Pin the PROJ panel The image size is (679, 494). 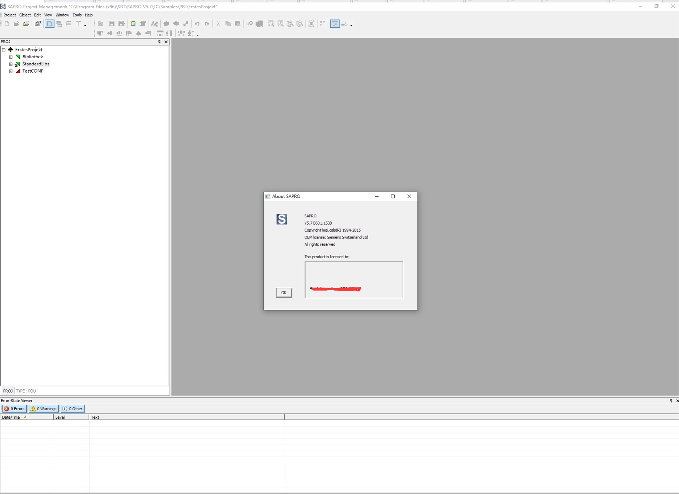click(159, 42)
